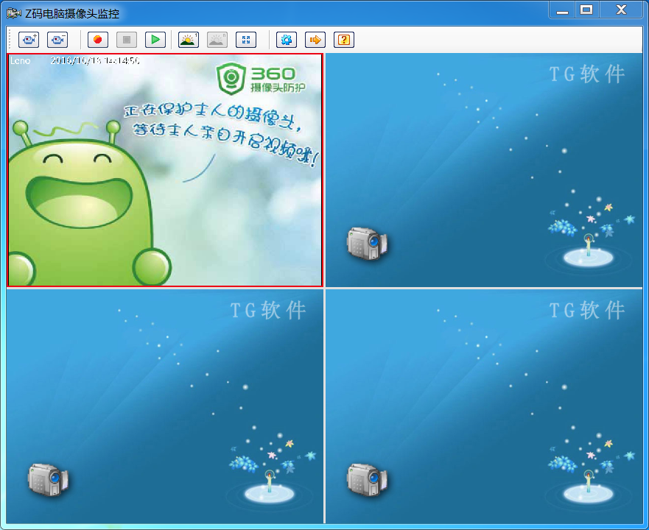Click the grayed-out multi-snapshot landscape icon
This screenshot has width=649, height=530.
coord(217,40)
